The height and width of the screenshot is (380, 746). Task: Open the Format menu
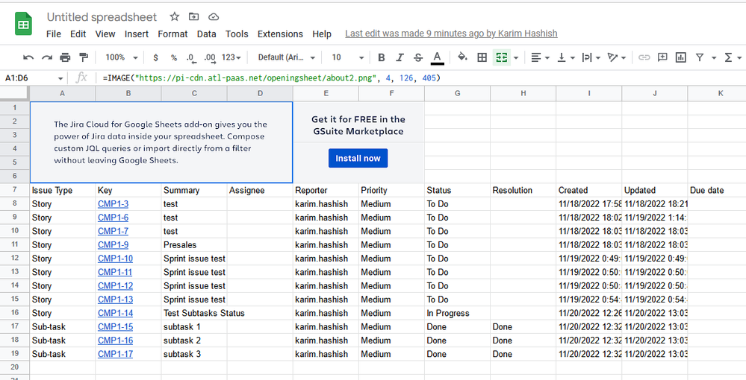(x=172, y=34)
